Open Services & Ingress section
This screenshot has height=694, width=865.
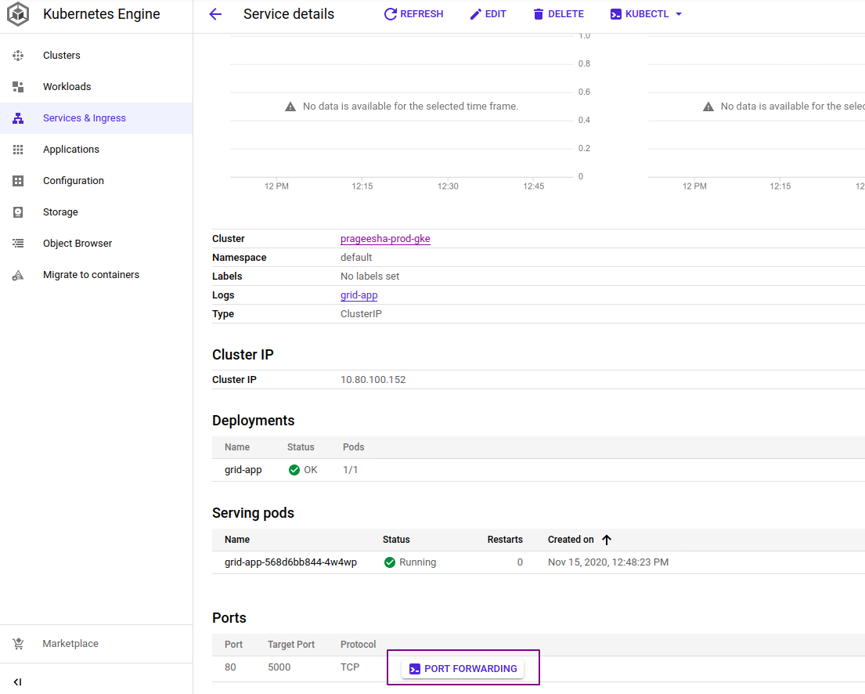[x=84, y=118]
